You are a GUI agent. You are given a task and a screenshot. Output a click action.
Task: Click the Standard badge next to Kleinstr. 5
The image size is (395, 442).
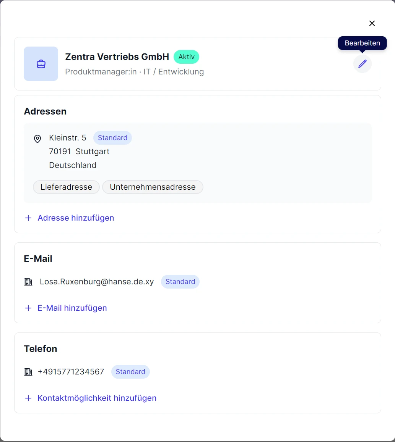[112, 138]
